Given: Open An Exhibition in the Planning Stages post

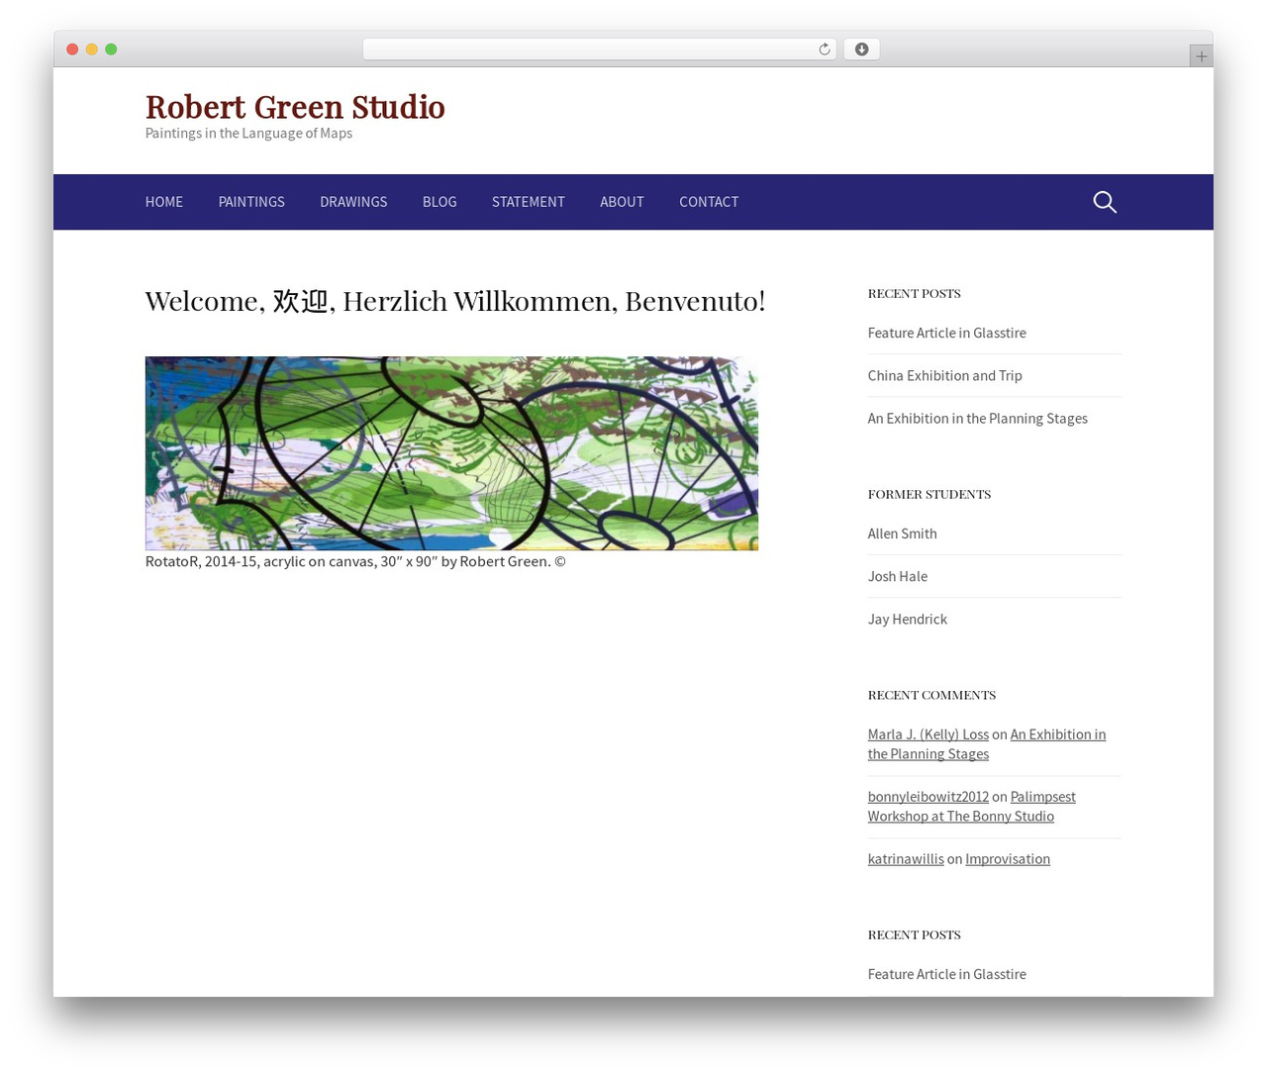Looking at the screenshot, I should (977, 418).
